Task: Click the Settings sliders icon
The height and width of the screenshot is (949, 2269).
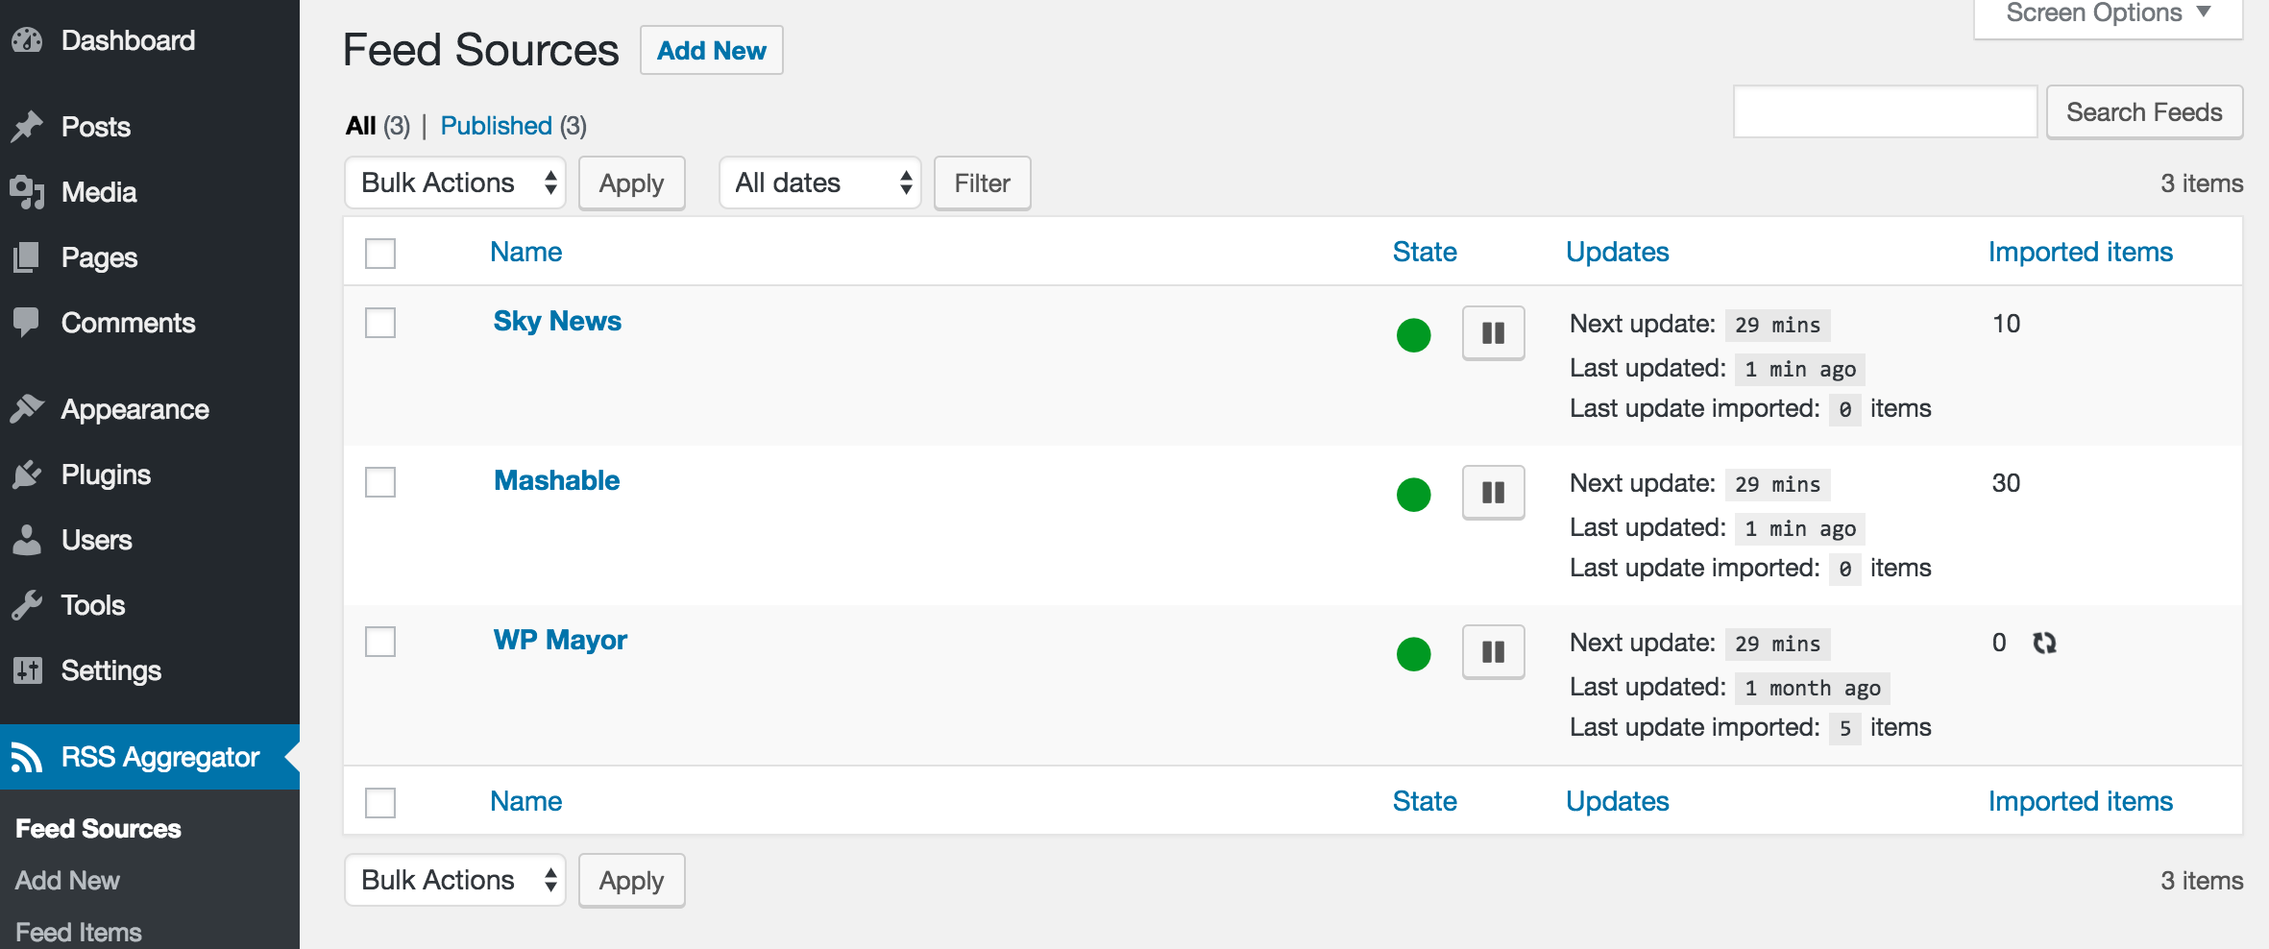Action: point(28,670)
